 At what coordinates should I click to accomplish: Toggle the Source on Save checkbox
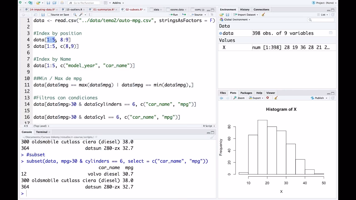tap(49, 15)
